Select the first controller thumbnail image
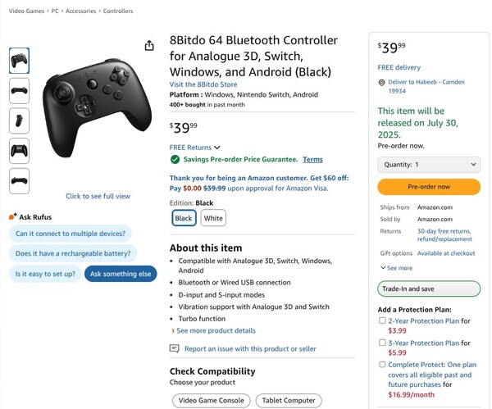The height and width of the screenshot is (409, 492). pyautogui.click(x=19, y=60)
